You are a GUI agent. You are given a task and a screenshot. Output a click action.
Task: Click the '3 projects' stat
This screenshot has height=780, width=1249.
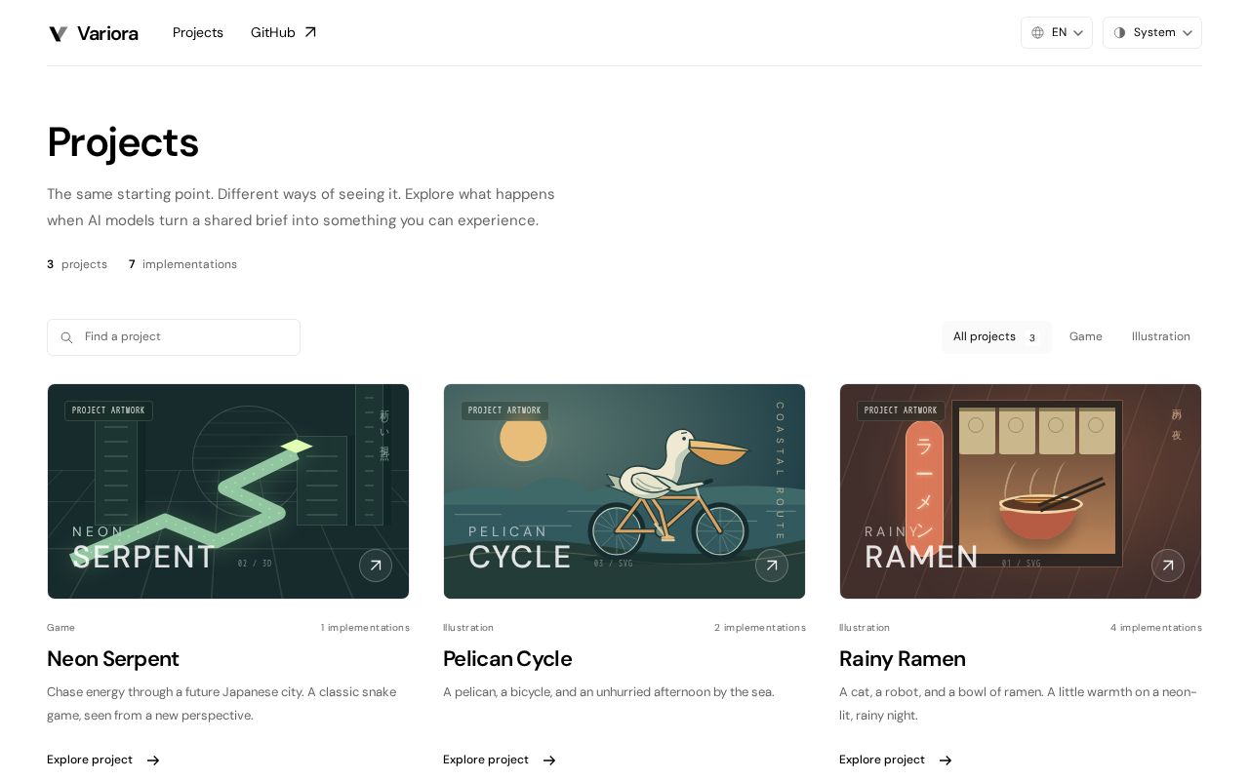tap(77, 264)
